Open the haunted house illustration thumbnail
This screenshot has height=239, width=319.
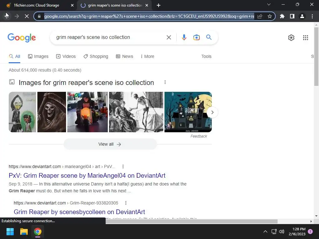188,112
